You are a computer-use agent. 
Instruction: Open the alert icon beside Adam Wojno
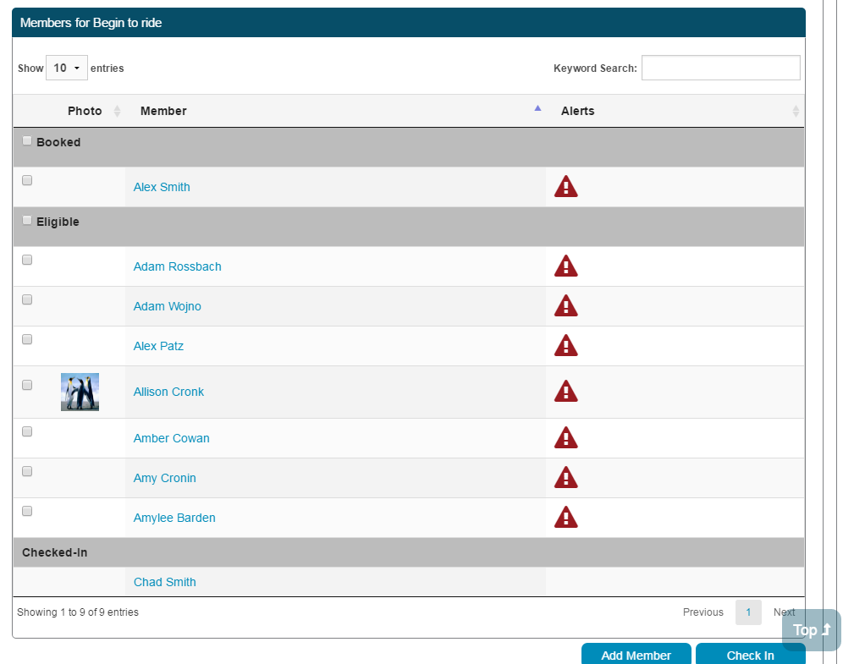[565, 306]
